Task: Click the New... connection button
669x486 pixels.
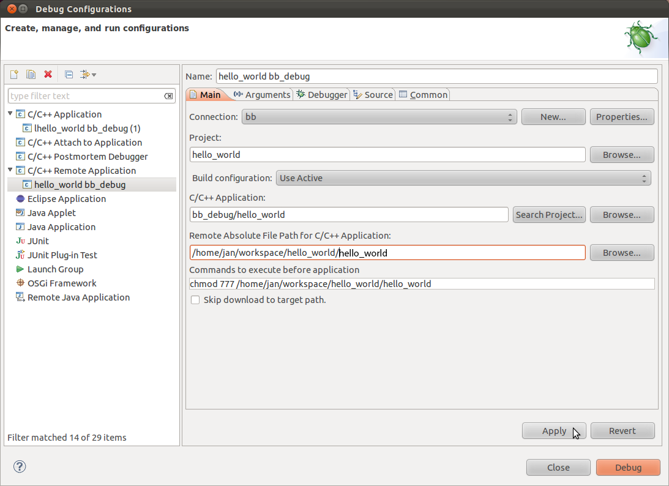Action: (x=553, y=116)
